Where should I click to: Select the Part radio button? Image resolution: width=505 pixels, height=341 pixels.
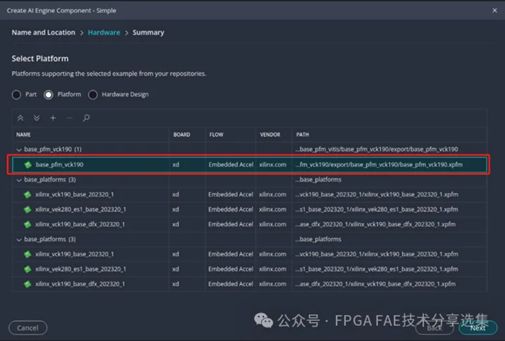[17, 95]
